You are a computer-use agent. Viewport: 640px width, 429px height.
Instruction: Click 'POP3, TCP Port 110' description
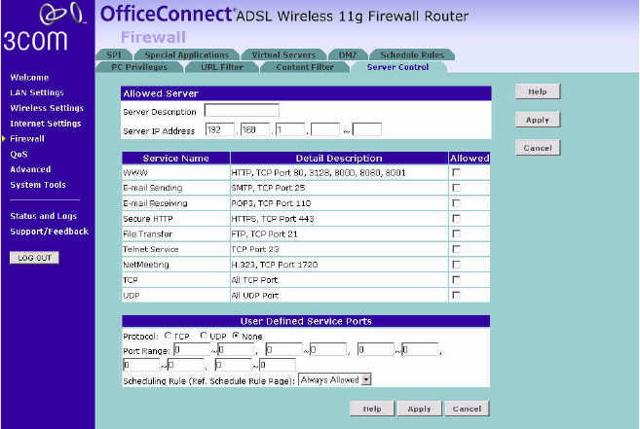coord(271,203)
